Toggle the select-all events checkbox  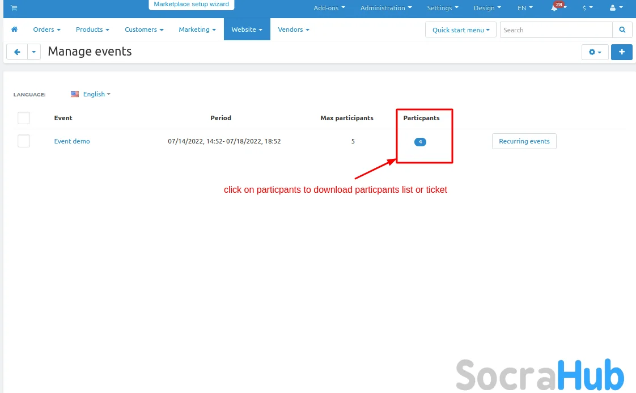pyautogui.click(x=24, y=118)
